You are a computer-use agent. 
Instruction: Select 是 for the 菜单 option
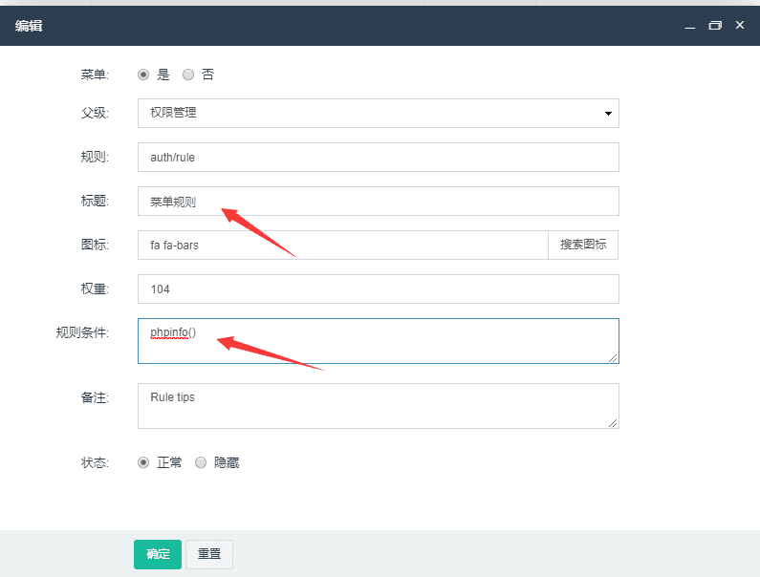[x=143, y=75]
